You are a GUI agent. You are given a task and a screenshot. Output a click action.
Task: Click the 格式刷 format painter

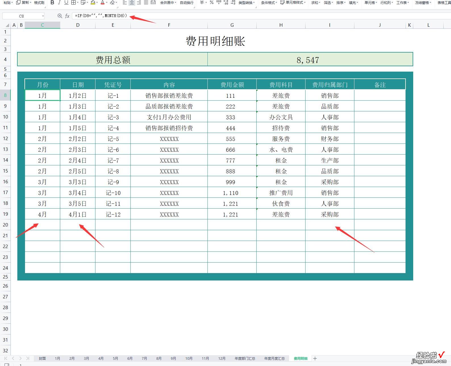pyautogui.click(x=39, y=3)
